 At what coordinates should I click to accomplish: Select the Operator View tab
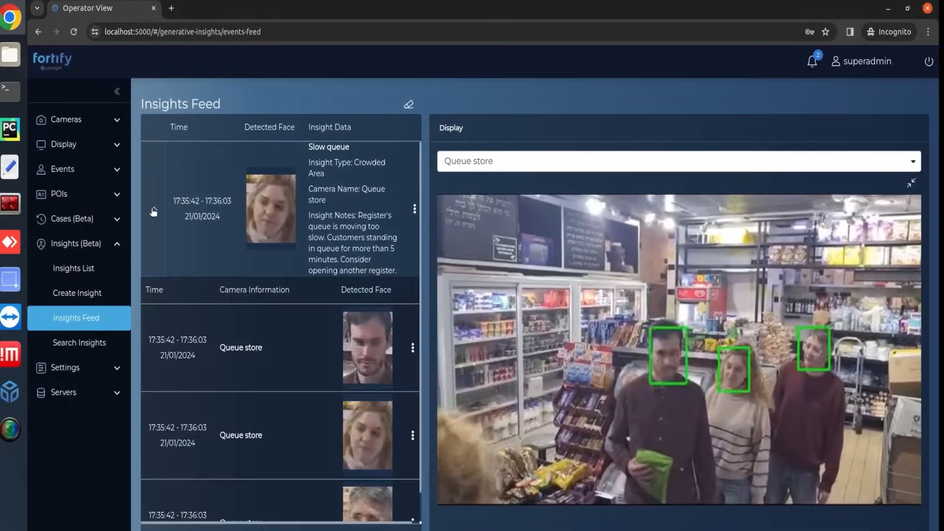click(x=103, y=8)
